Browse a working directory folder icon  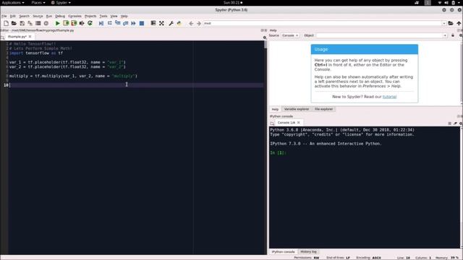pos(451,23)
